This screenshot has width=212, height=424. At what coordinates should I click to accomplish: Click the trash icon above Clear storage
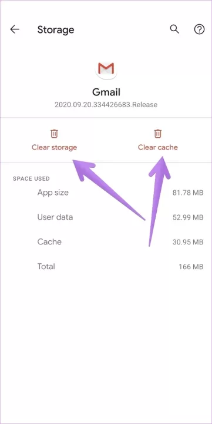(x=54, y=134)
